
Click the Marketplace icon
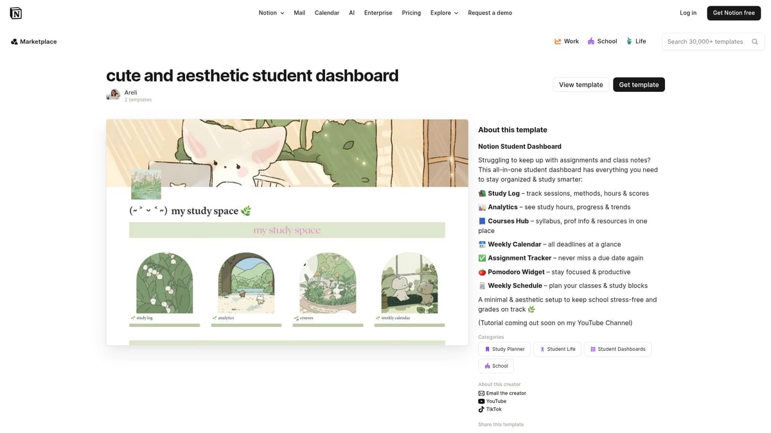14,41
